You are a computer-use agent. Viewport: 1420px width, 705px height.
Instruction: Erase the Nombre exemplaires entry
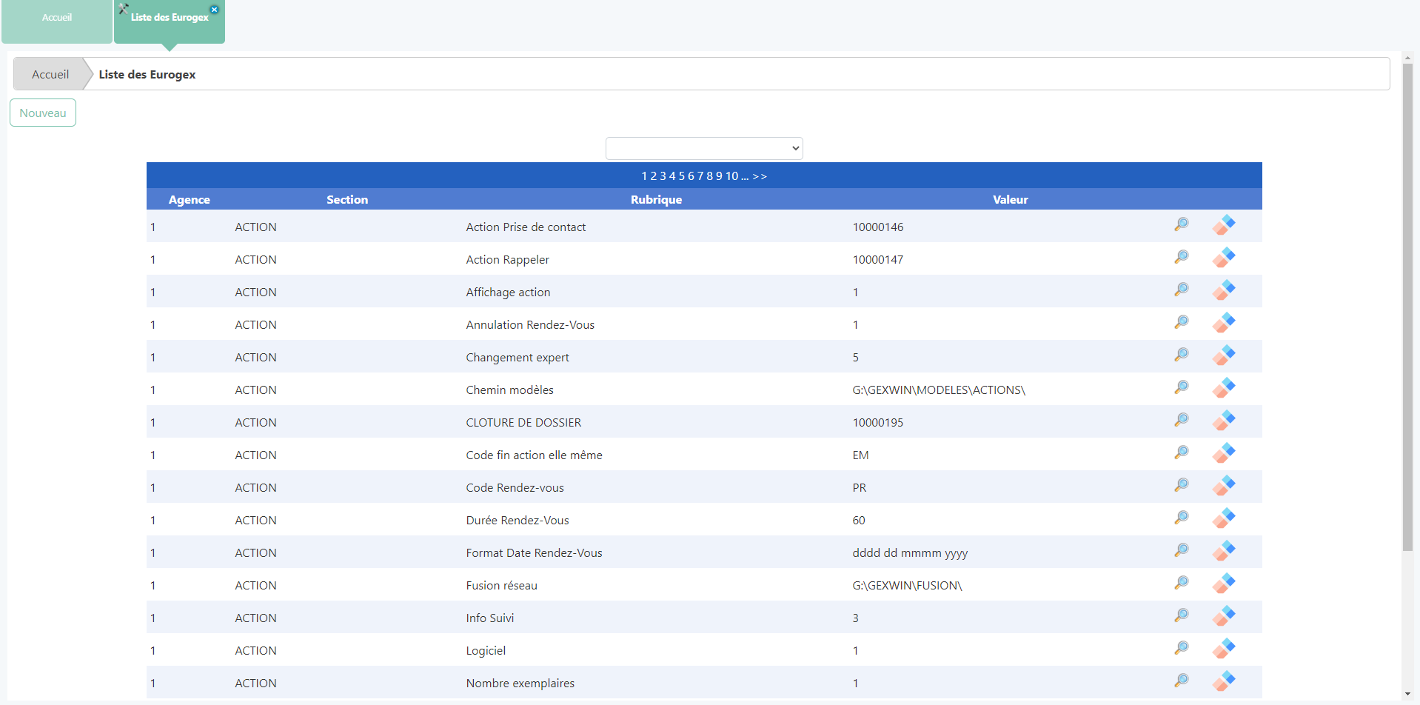pyautogui.click(x=1223, y=681)
